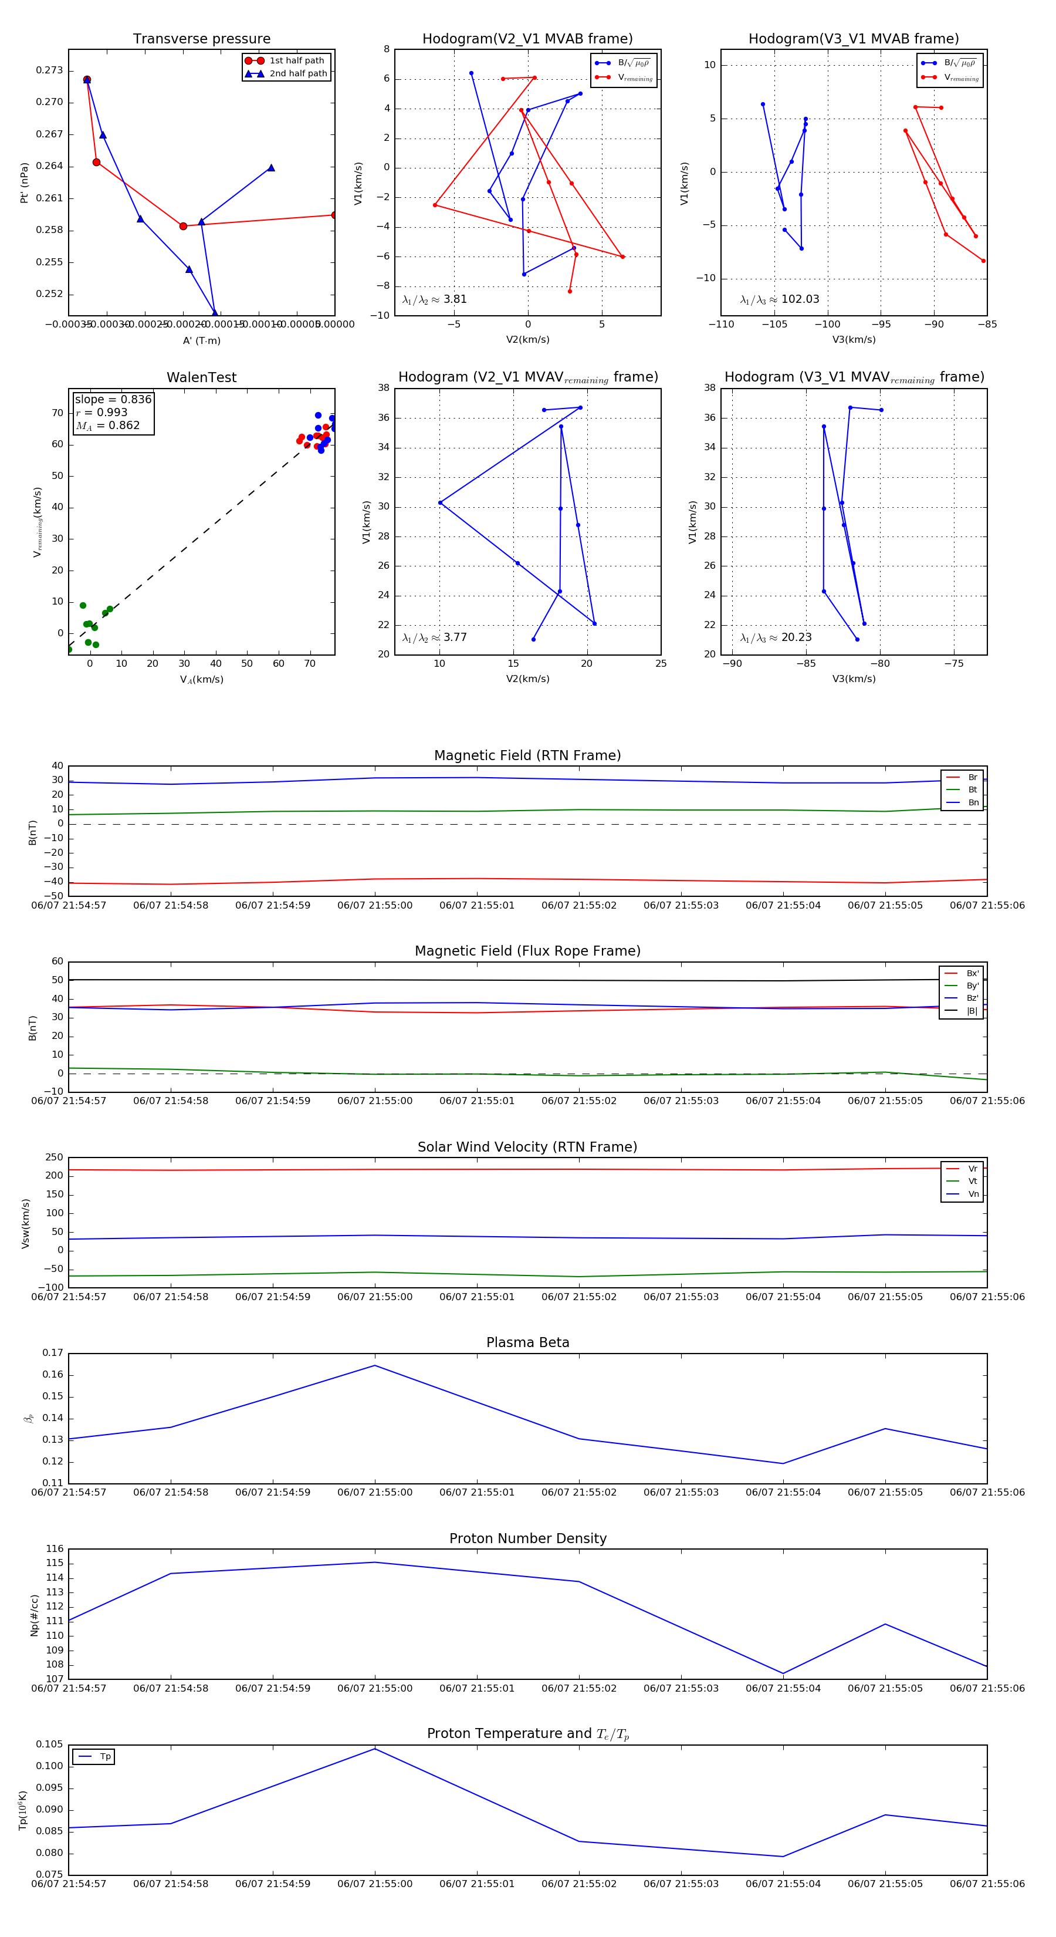The image size is (1056, 1937).
Task: Click the 'Vn' legend entry
Action: (962, 1194)
